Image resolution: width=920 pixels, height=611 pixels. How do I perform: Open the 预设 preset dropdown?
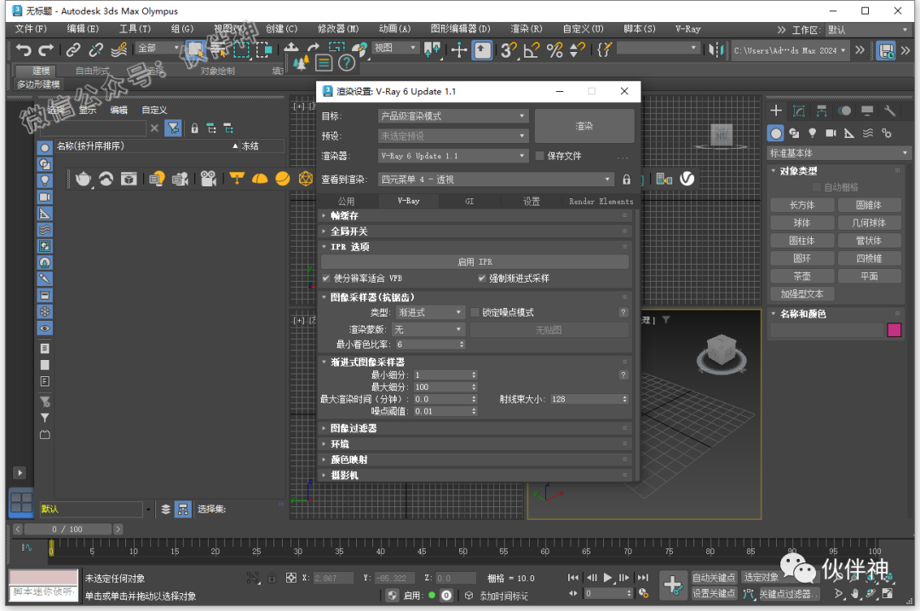(x=453, y=136)
